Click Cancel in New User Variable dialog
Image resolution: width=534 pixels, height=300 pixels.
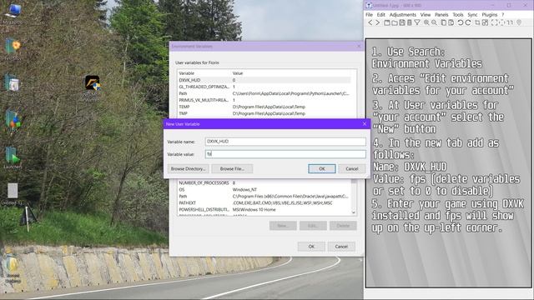[352, 168]
